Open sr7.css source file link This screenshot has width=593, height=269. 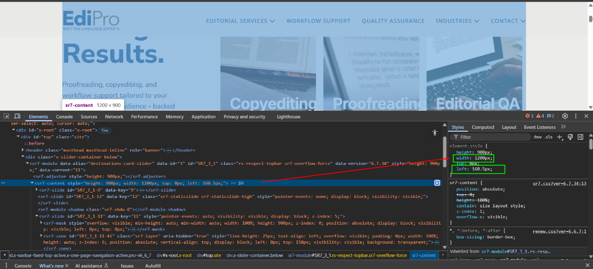click(559, 183)
